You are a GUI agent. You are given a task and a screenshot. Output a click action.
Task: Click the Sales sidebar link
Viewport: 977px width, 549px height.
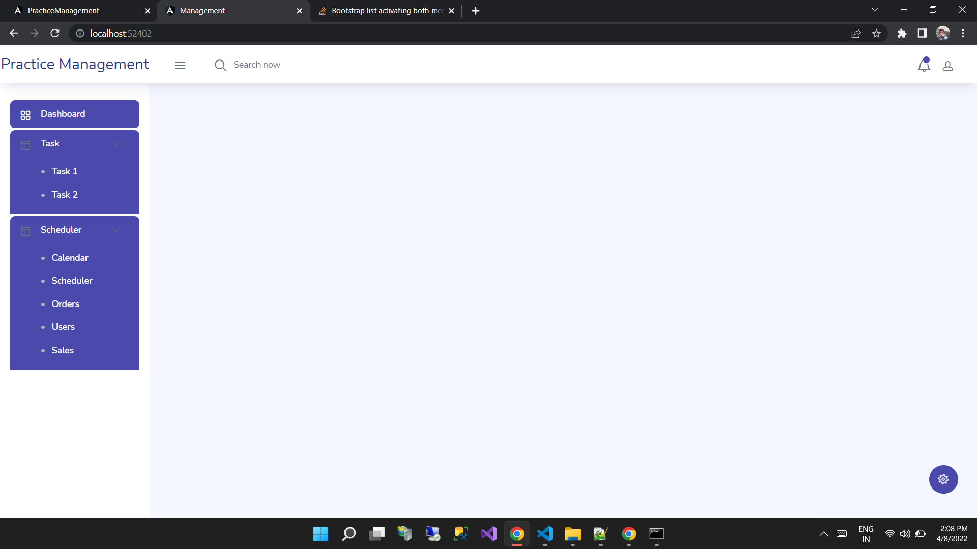(x=63, y=349)
